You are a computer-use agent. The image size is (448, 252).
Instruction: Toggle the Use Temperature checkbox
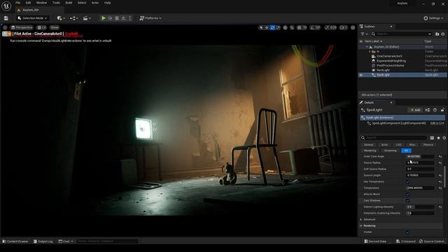[x=407, y=182]
